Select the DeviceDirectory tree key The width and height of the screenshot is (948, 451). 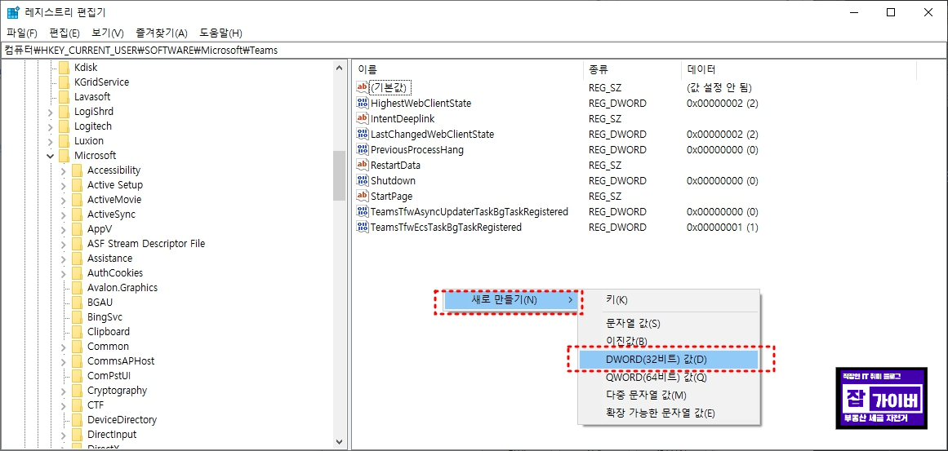pos(122,420)
